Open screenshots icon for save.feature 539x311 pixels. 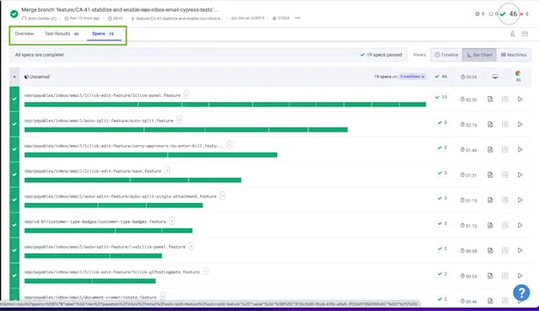pyautogui.click(x=505, y=174)
